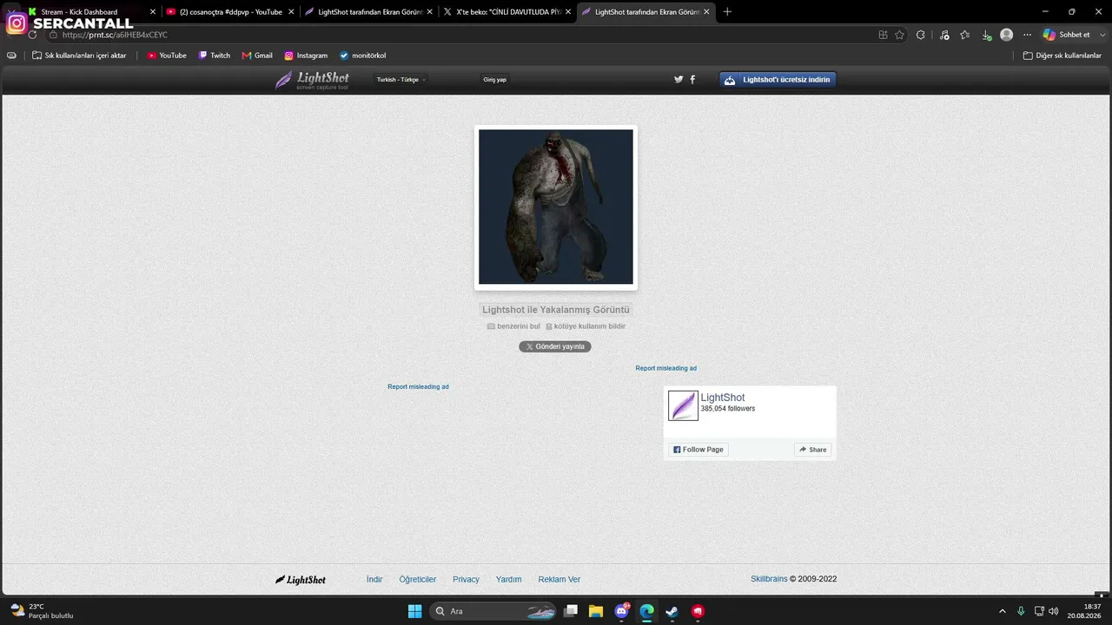Click the LightShot Facebook page avatar
This screenshot has width=1112, height=625.
[x=683, y=405]
